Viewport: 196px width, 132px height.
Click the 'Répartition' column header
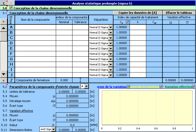pyautogui.click(x=101, y=20)
